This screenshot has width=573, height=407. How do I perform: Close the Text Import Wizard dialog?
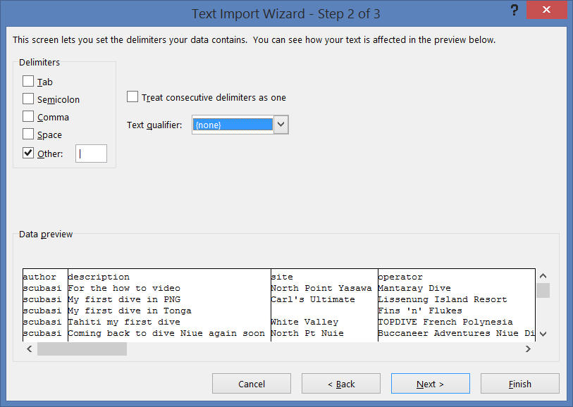pos(546,9)
